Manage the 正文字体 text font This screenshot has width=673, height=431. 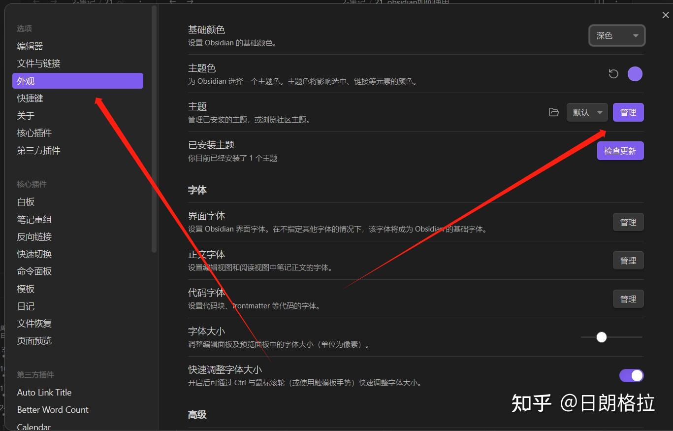point(628,260)
